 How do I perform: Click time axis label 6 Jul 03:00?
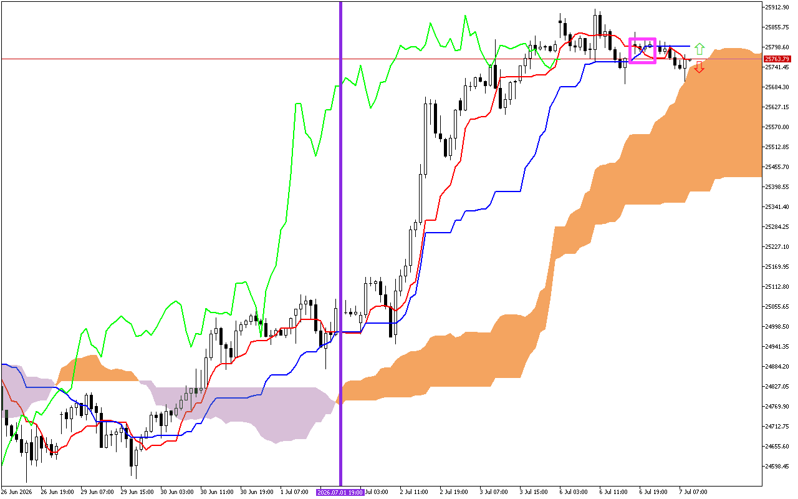pos(574,492)
